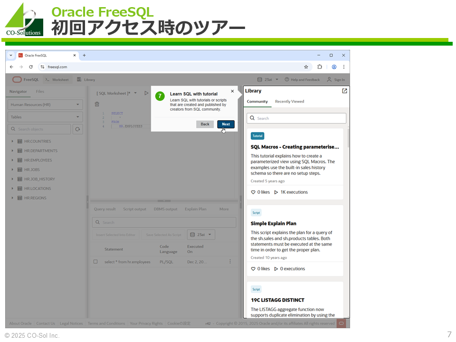Open Library panel in new window icon
The width and height of the screenshot is (456, 342).
[x=344, y=91]
